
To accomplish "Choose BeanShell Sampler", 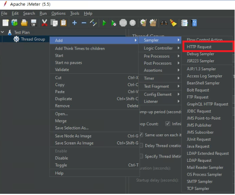I will tap(208, 83).
